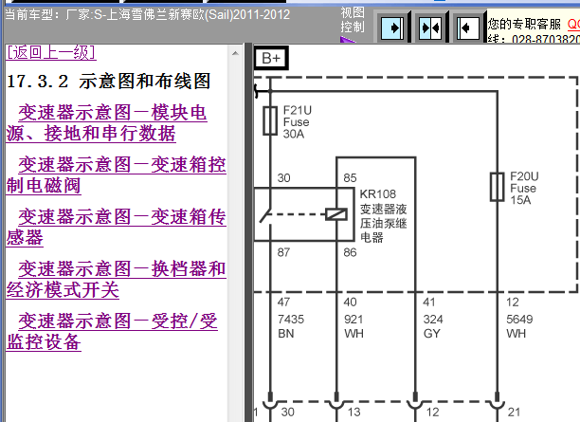Click connector pin number 41
Viewport: 580px width, 422px height.
429,303
